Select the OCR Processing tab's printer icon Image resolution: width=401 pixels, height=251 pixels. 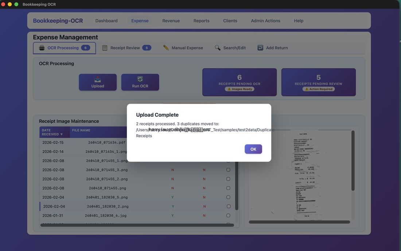pos(41,47)
